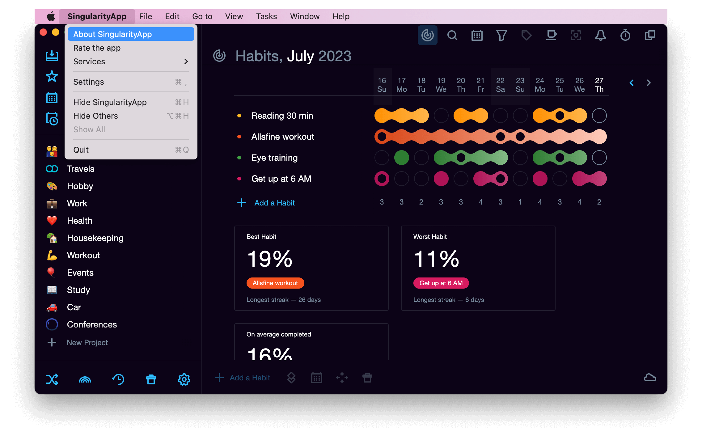The height and width of the screenshot is (440, 702).
Task: Open the View menu
Action: coord(234,16)
